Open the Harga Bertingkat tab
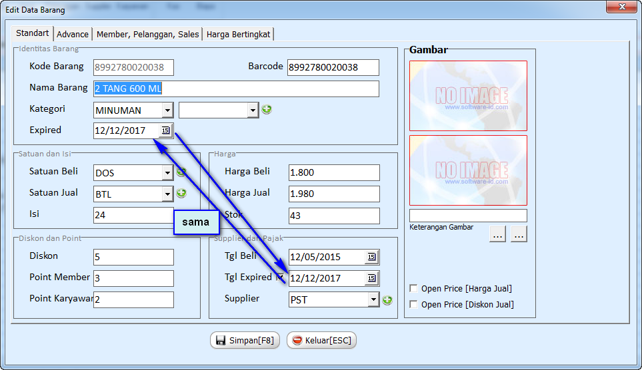The height and width of the screenshot is (370, 642). [x=239, y=34]
